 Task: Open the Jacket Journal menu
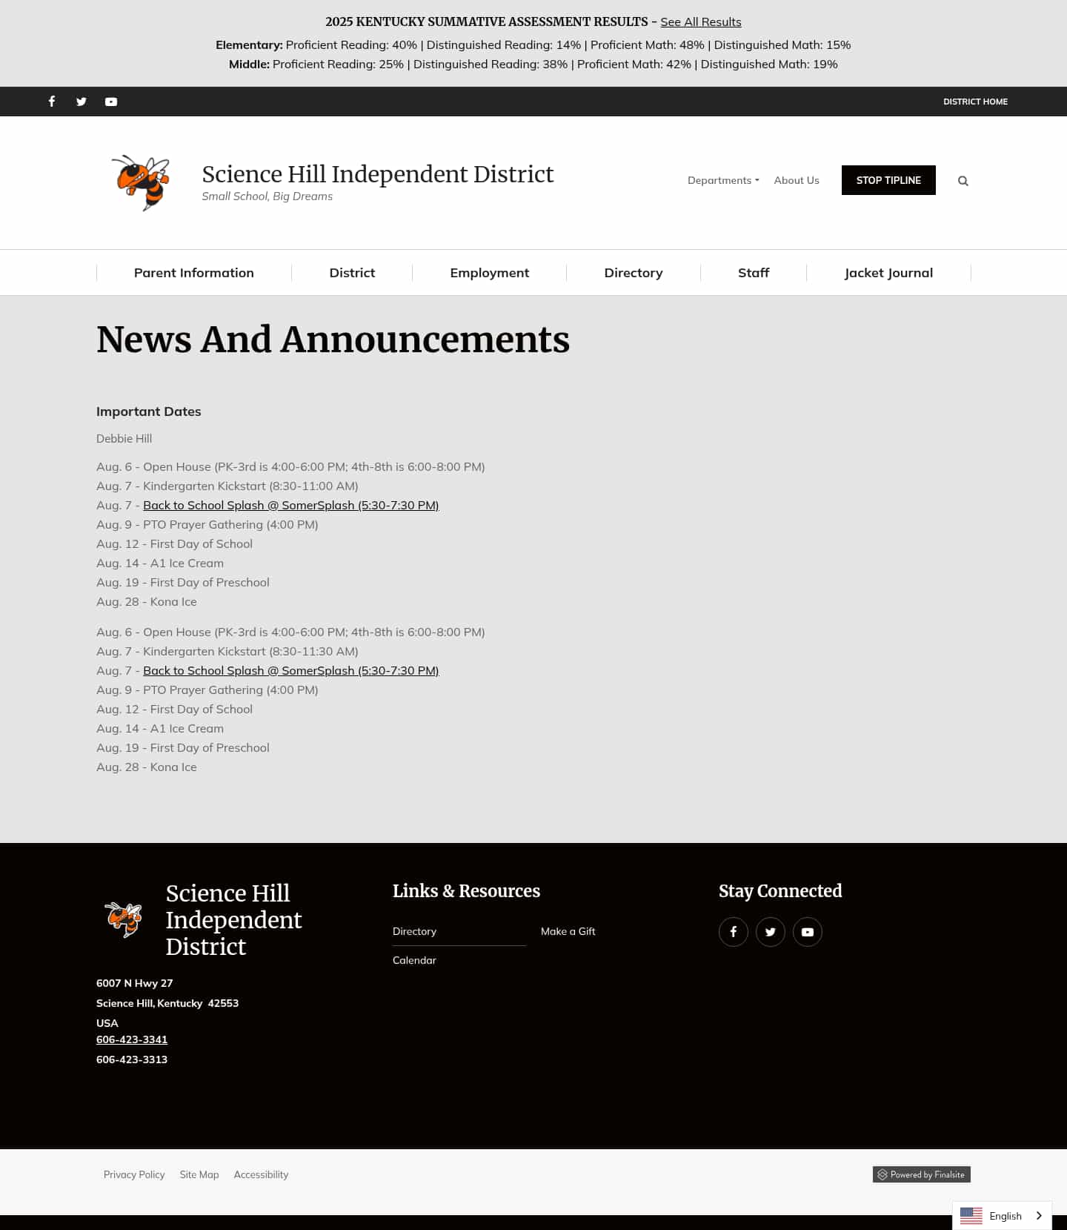tap(888, 273)
